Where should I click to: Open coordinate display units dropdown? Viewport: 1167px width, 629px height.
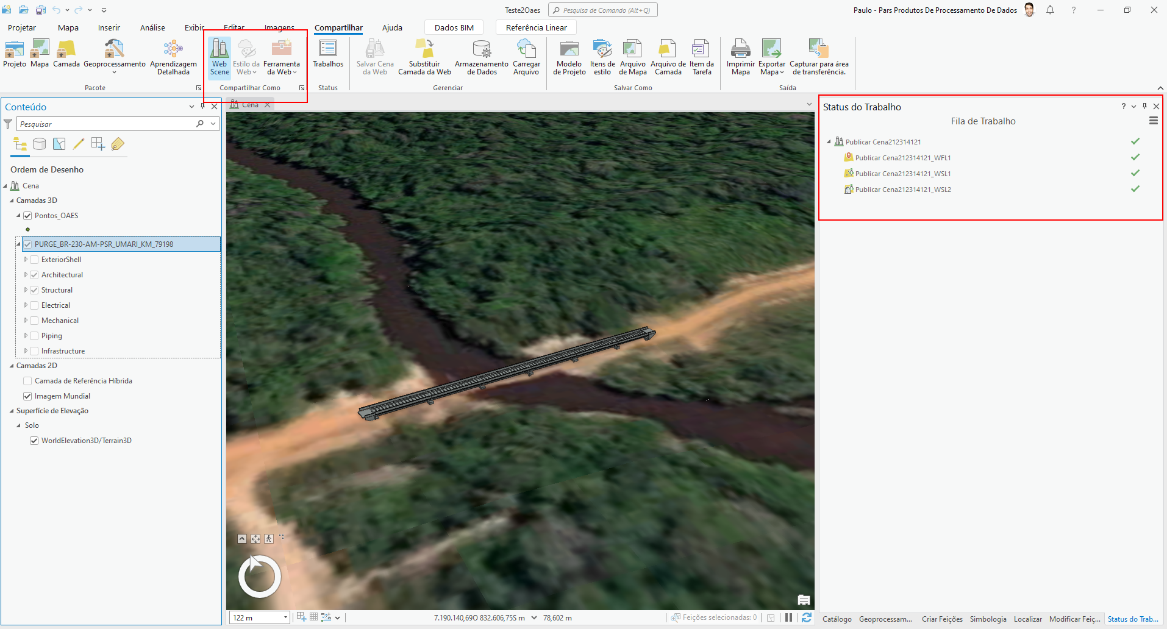534,617
